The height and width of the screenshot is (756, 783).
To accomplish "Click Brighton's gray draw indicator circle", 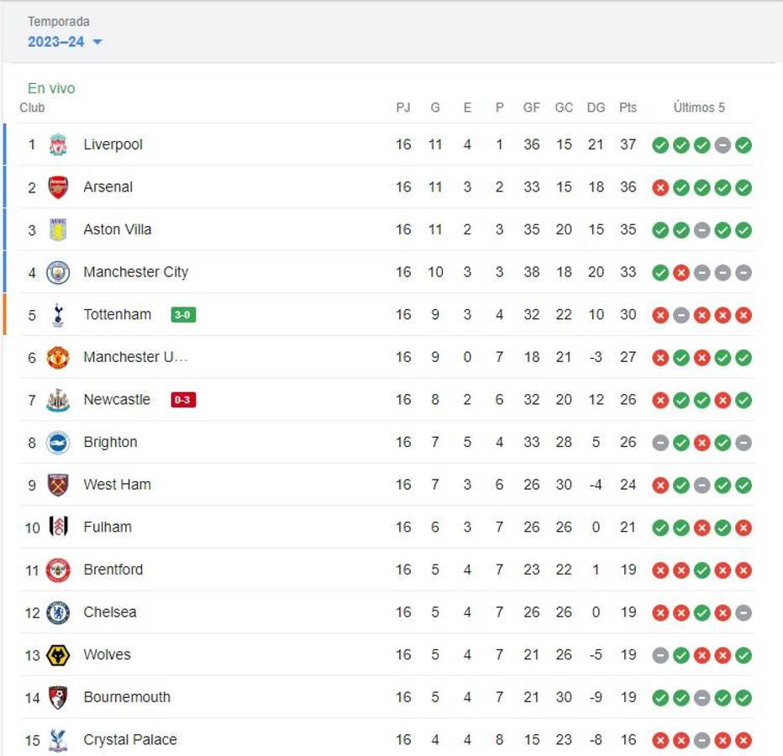I will [x=660, y=442].
